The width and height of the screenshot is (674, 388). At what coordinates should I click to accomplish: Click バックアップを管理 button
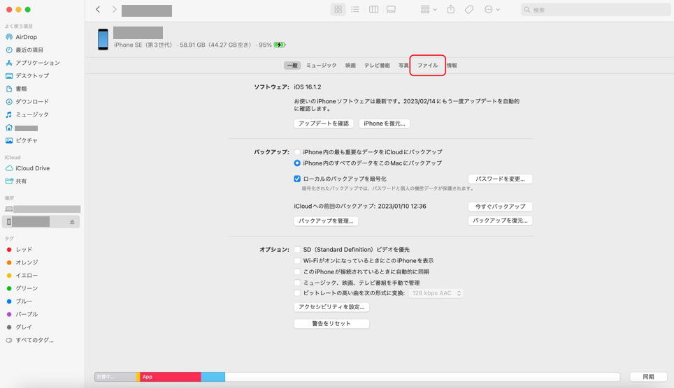[326, 221]
